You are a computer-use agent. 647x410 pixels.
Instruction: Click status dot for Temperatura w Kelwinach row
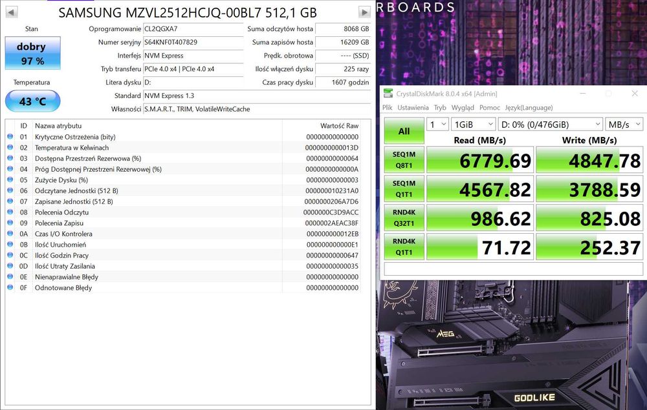(10, 147)
